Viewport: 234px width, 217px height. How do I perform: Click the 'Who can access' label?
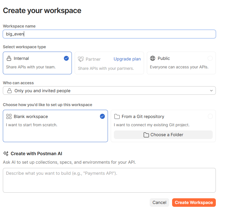pos(18,83)
